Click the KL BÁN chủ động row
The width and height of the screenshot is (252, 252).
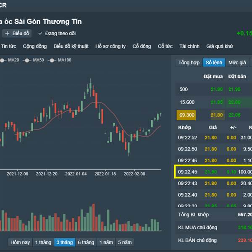pyautogui.click(x=214, y=240)
